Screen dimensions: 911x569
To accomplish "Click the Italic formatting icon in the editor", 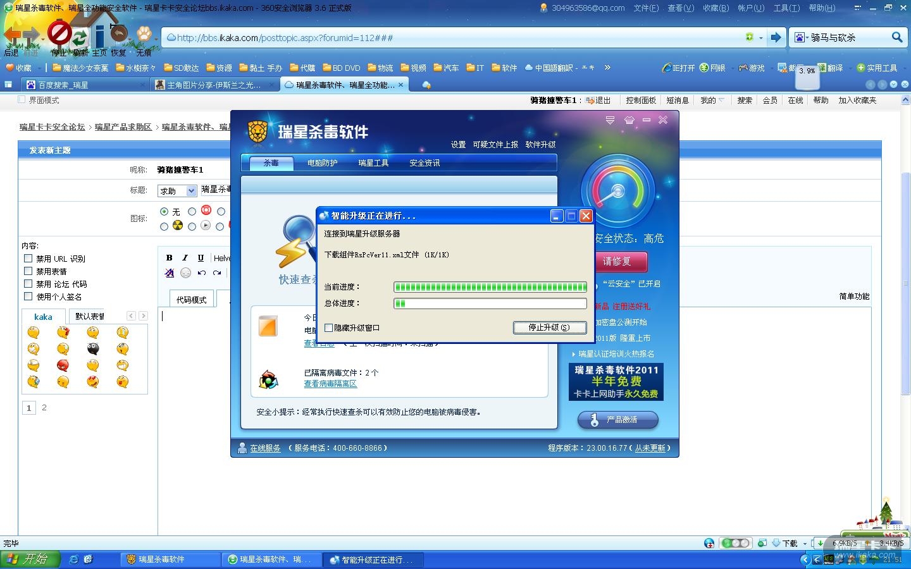I will click(185, 258).
